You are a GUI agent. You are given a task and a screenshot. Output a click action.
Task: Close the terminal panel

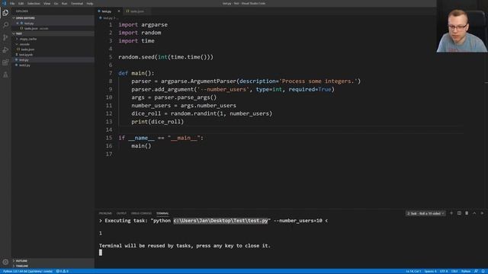pyautogui.click(x=482, y=213)
